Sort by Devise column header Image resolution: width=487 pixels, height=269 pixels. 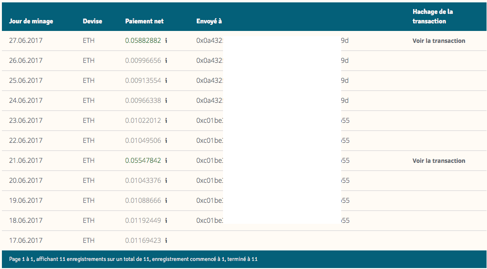coord(92,21)
